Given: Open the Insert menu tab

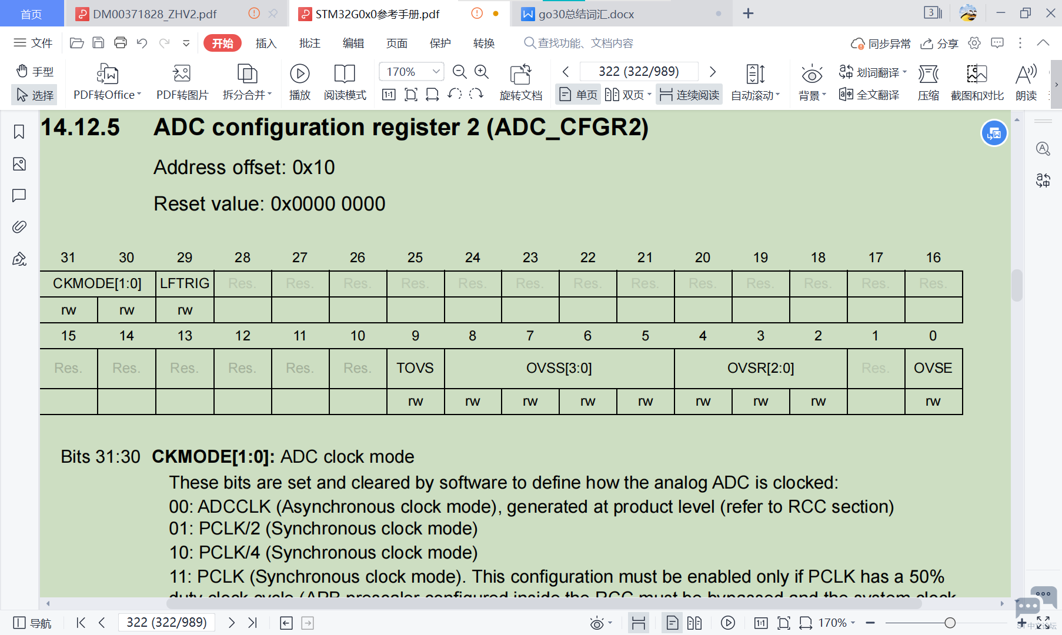Looking at the screenshot, I should 266,43.
